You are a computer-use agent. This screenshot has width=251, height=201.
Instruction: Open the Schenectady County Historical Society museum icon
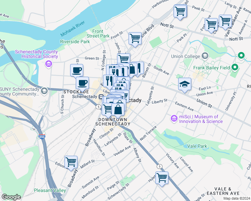point(49,64)
